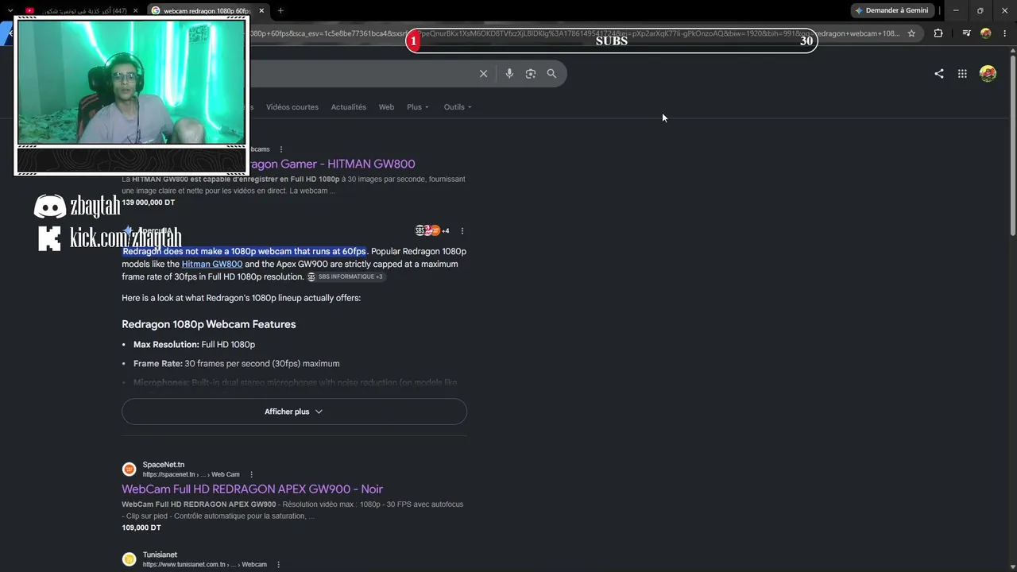Open the SBS INFORMATIQUE +3 source chip

click(x=346, y=276)
